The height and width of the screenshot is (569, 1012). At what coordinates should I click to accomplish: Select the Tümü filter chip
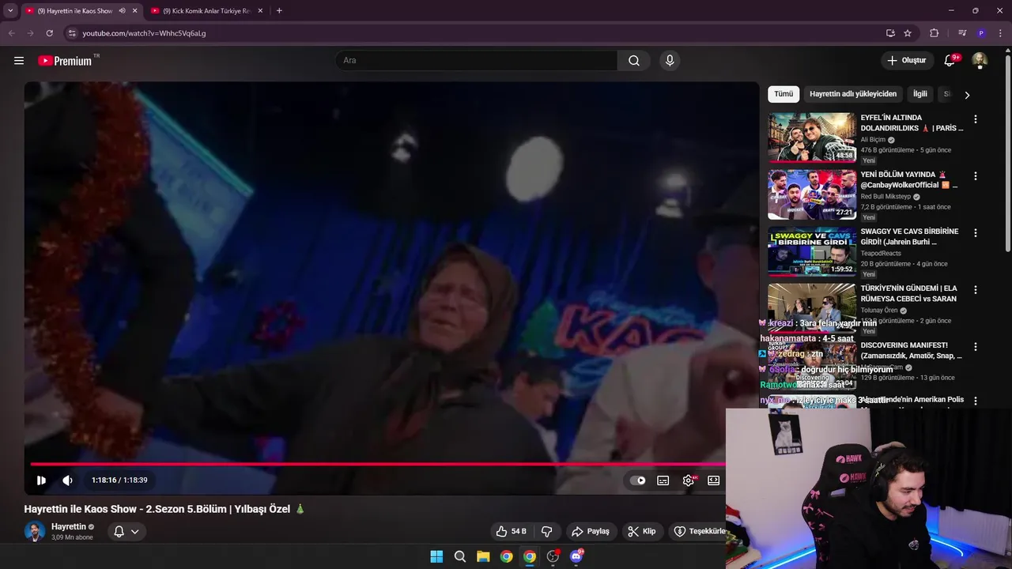point(784,94)
